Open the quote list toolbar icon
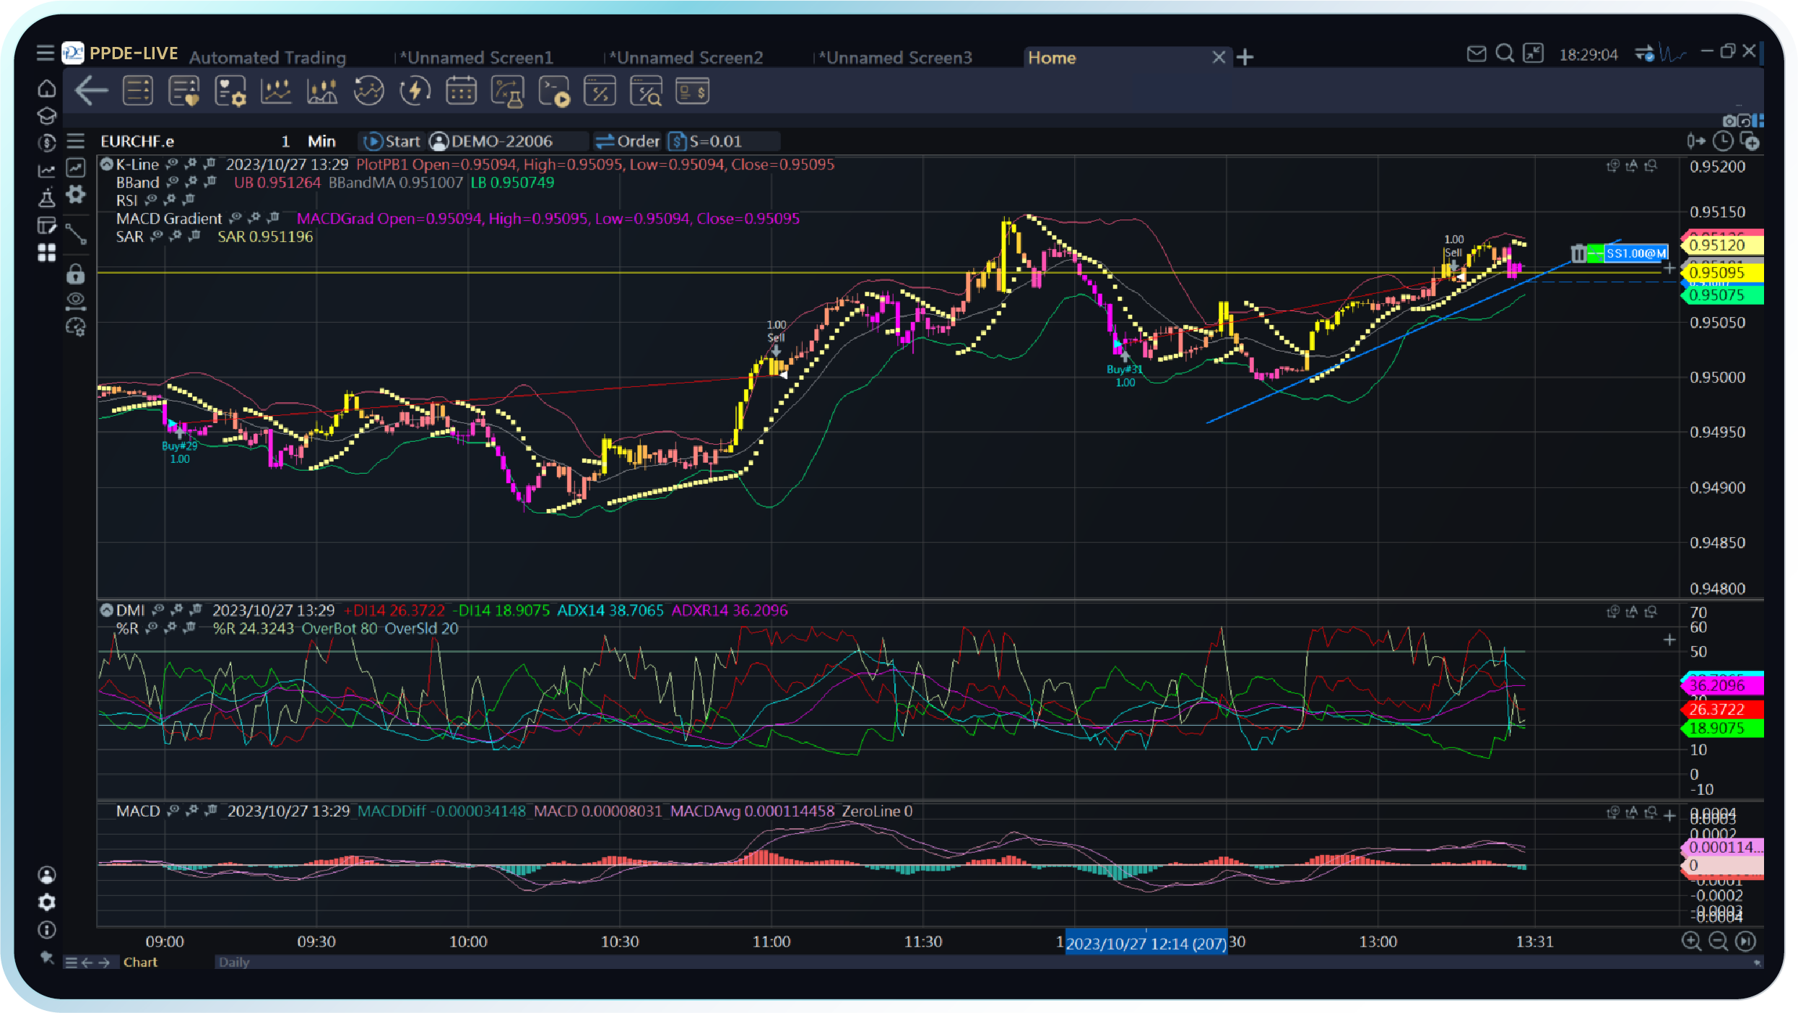1798x1013 pixels. click(x=137, y=91)
